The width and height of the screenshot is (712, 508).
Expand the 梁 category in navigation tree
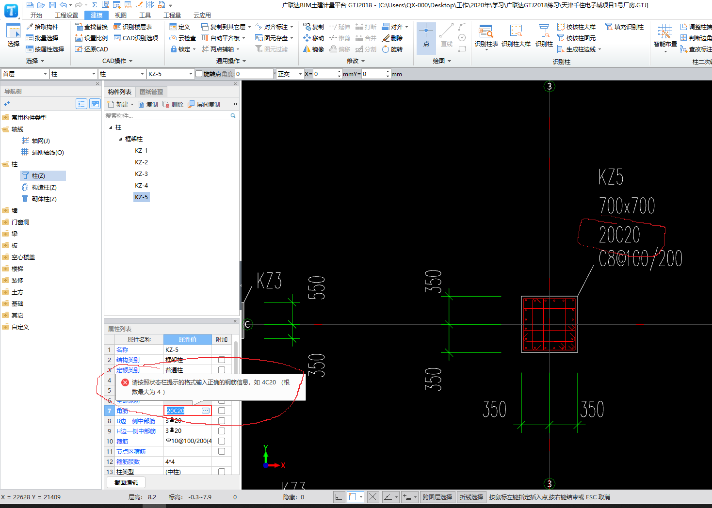point(6,234)
